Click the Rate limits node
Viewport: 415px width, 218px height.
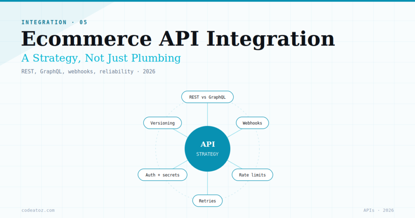tap(252, 175)
